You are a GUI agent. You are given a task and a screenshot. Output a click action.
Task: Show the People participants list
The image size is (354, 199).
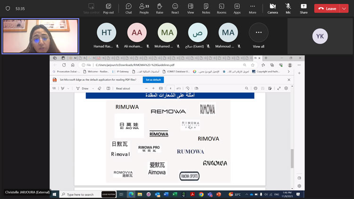[144, 8]
